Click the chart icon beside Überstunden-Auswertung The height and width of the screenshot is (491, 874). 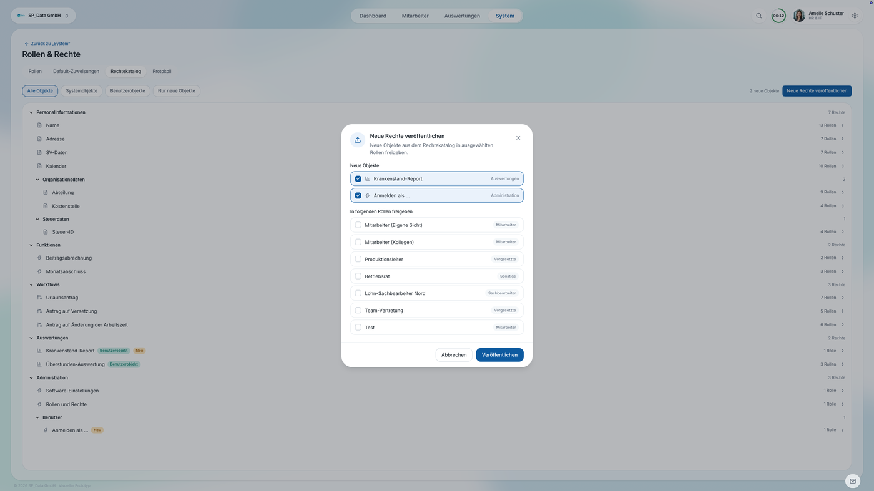39,364
